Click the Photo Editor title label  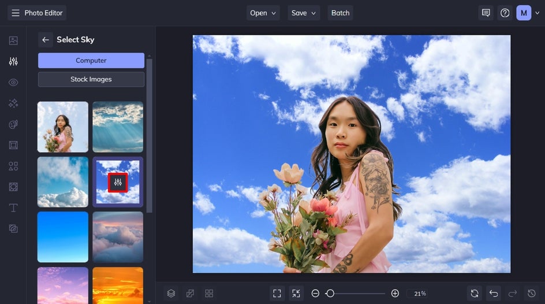coord(43,13)
